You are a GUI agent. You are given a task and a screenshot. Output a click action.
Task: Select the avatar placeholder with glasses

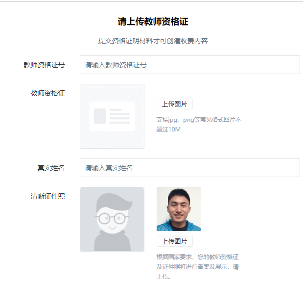point(112,219)
